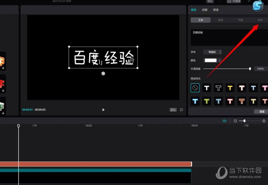This screenshot has width=268, height=185.
Task: Click the 百度经验 text in preview
Action: pyautogui.click(x=104, y=58)
